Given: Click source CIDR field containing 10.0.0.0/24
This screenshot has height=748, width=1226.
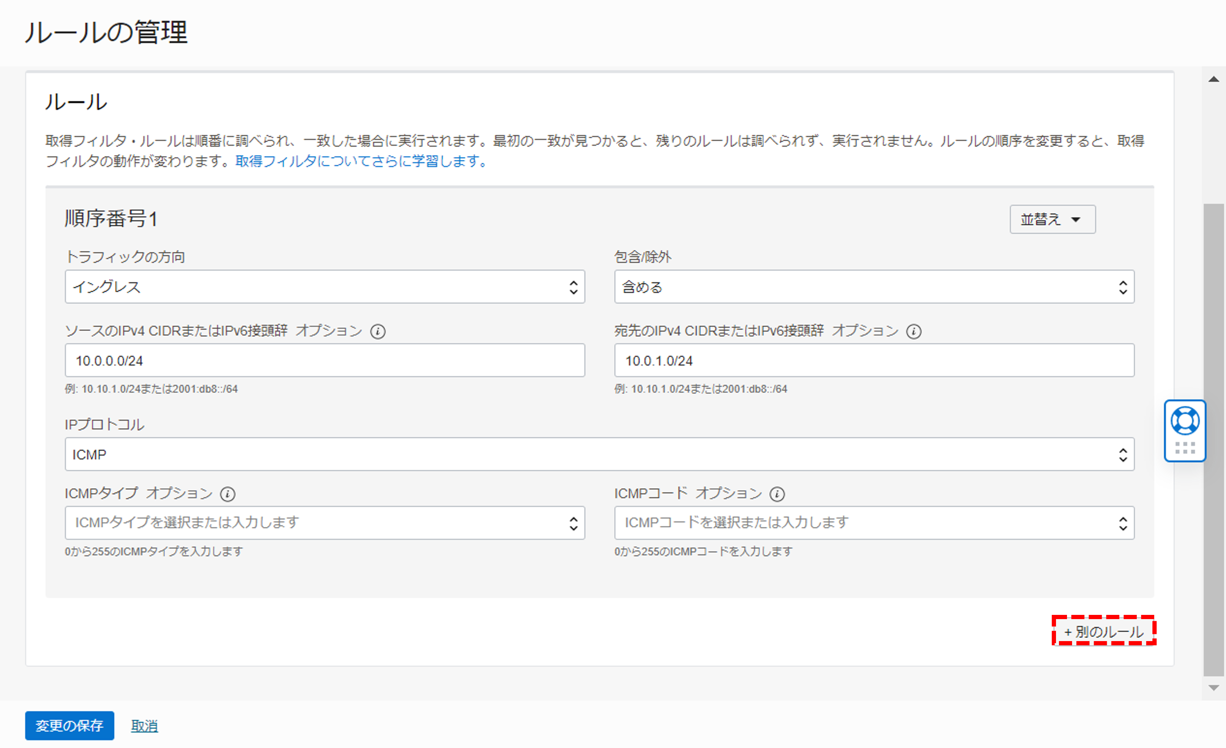Looking at the screenshot, I should click(324, 360).
